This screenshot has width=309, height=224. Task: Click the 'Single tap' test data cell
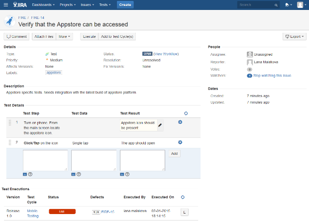(x=80, y=143)
